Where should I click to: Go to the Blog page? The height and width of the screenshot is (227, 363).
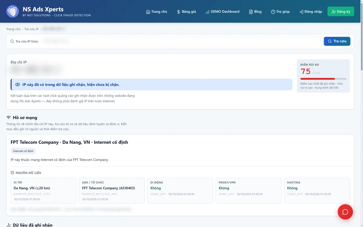click(x=255, y=12)
